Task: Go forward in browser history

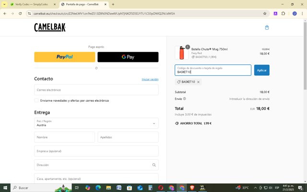Action: click(x=12, y=13)
